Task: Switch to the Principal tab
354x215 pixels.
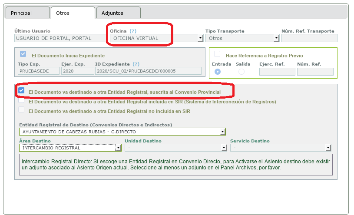Action: point(27,13)
